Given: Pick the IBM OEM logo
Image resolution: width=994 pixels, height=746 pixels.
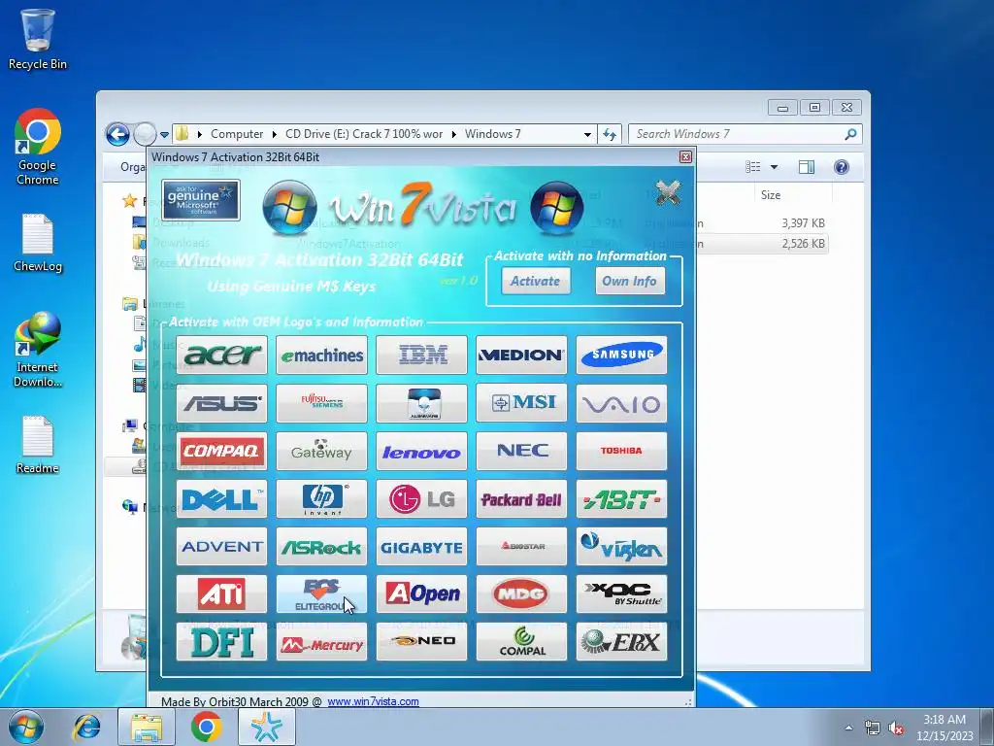Looking at the screenshot, I should click(421, 356).
